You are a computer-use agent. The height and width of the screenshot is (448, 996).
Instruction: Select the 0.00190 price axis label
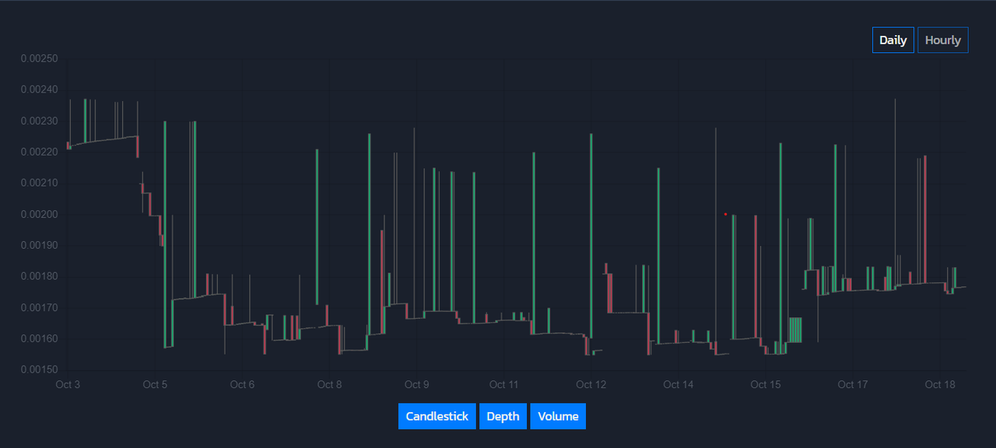39,245
